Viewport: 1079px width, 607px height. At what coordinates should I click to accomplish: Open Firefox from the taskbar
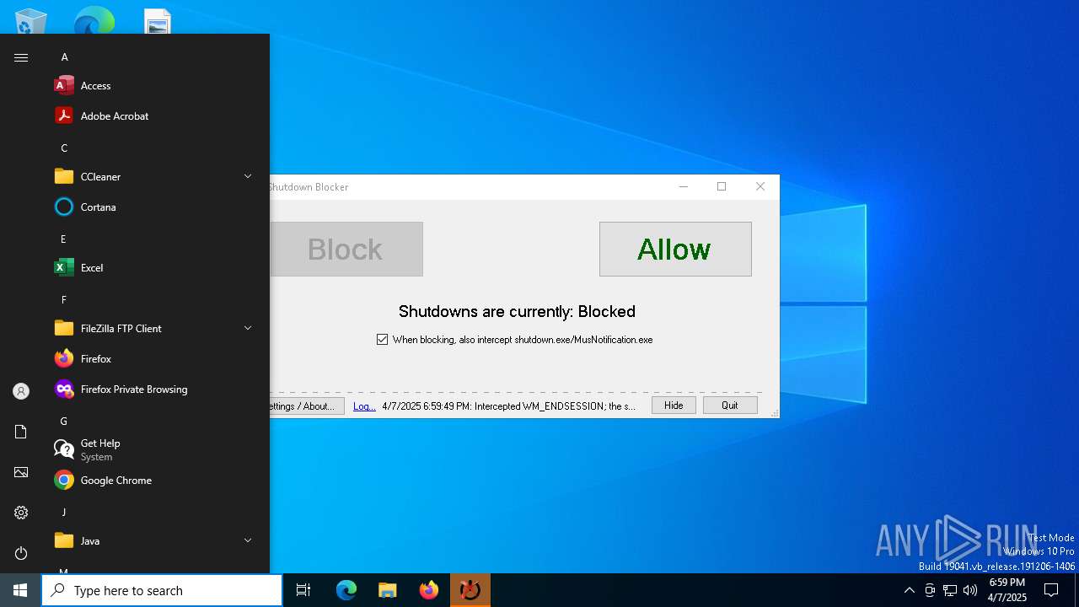coord(429,590)
